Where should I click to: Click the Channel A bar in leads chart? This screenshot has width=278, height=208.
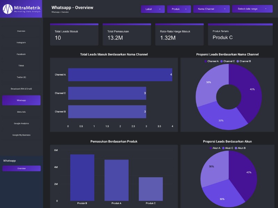point(120,75)
